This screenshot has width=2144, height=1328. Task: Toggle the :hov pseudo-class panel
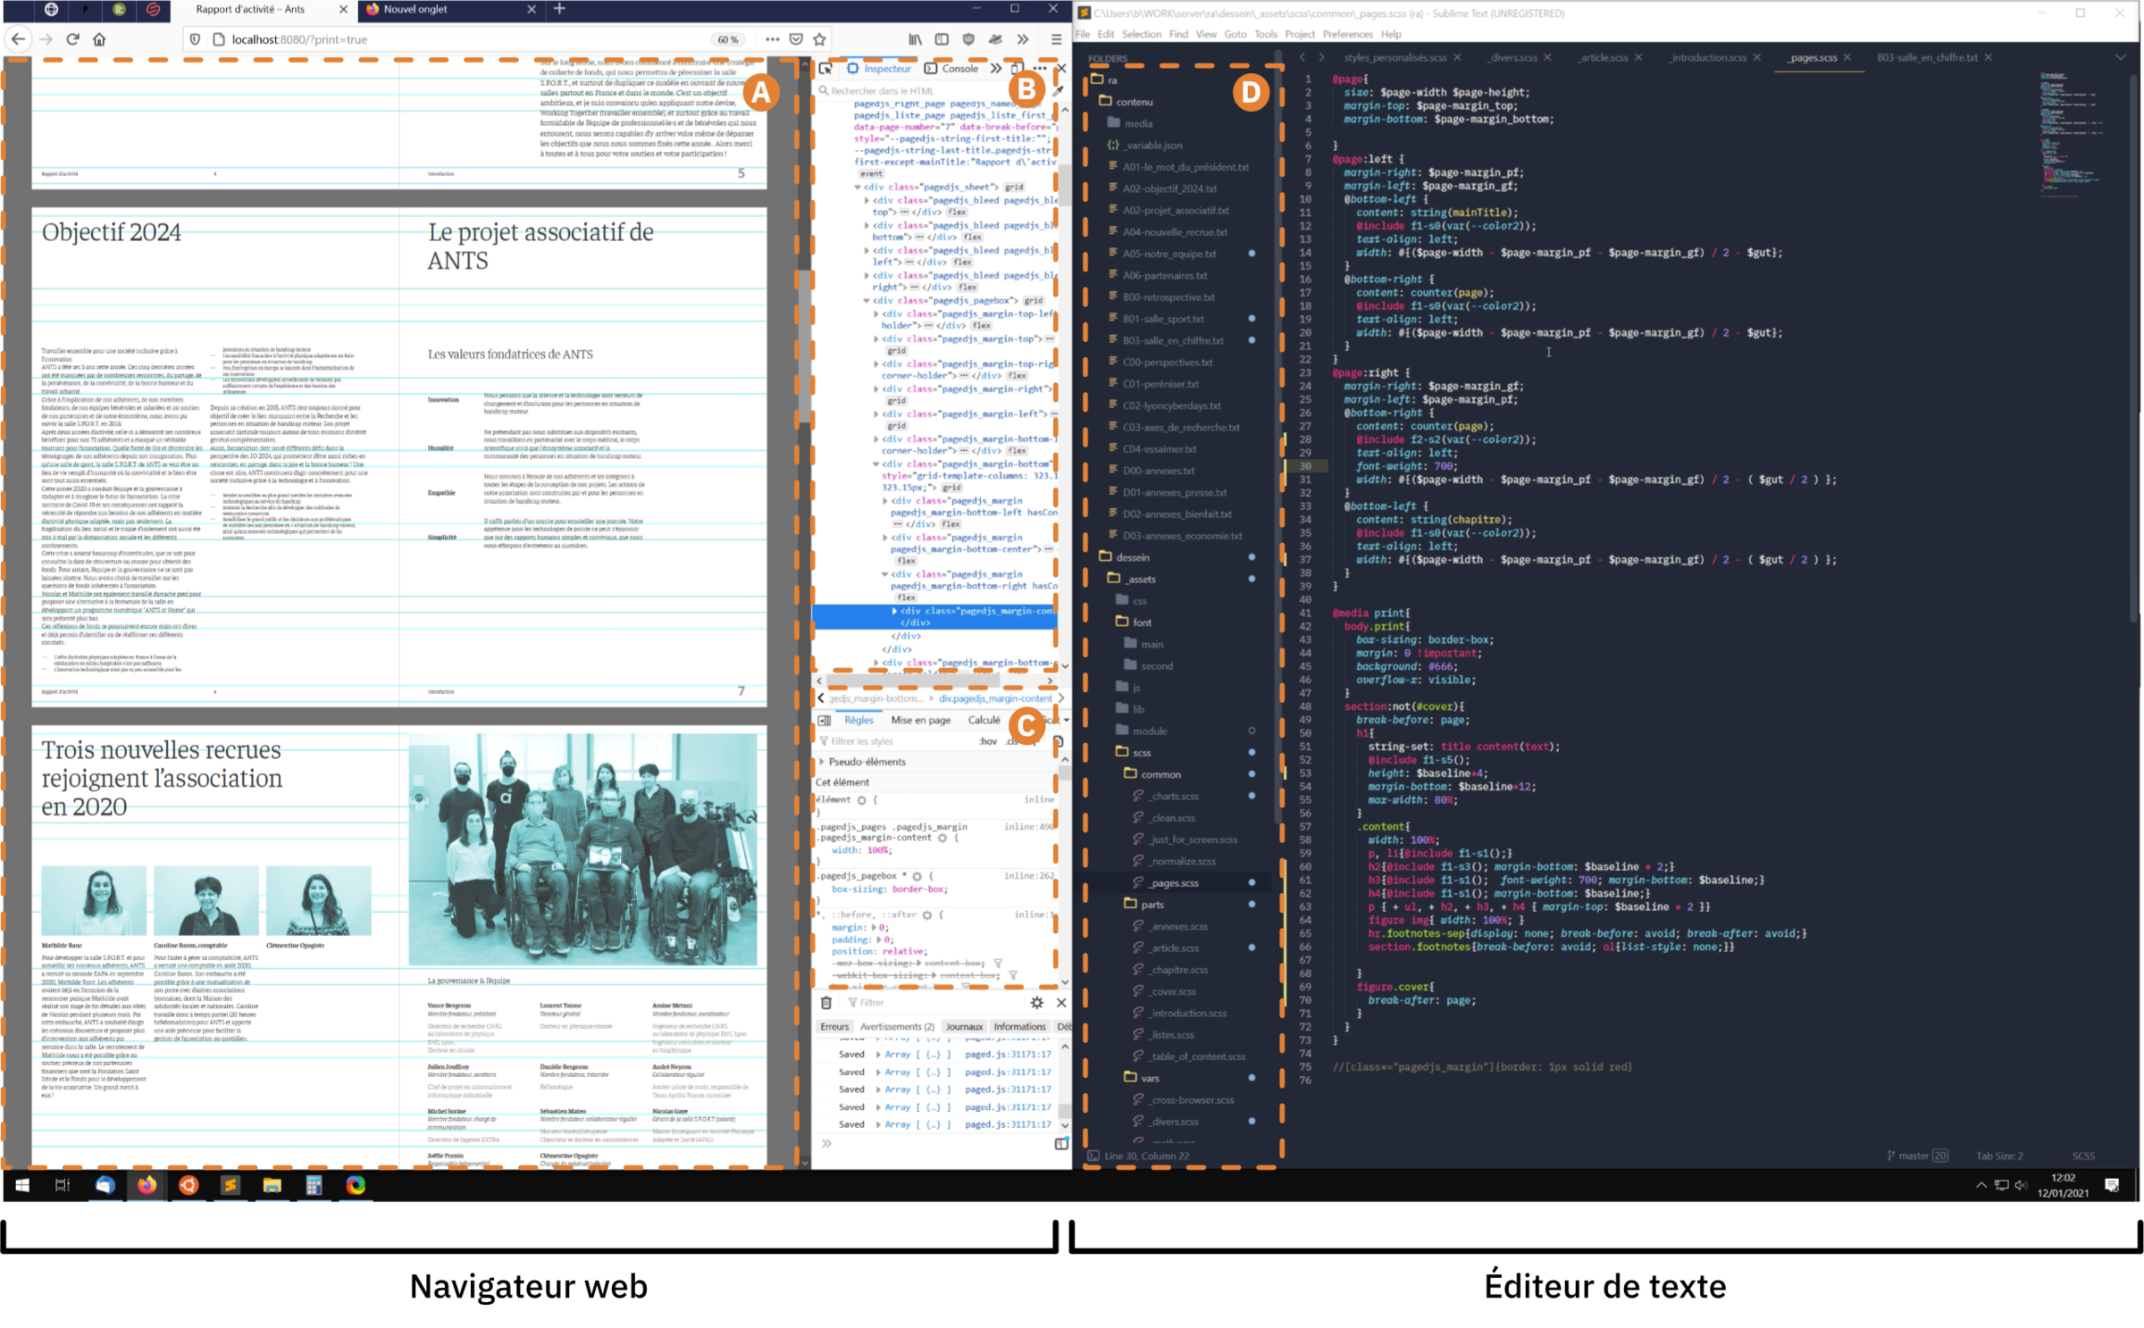click(988, 741)
